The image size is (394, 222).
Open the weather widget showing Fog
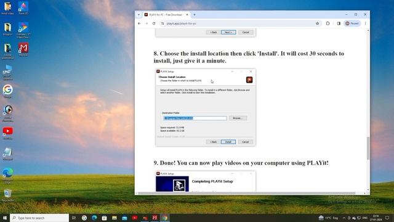click(328, 218)
